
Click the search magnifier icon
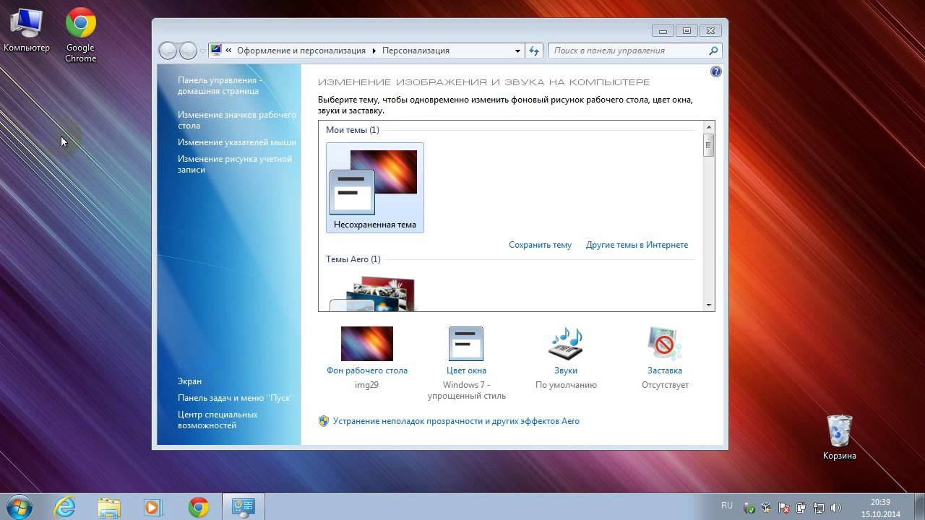click(x=713, y=51)
